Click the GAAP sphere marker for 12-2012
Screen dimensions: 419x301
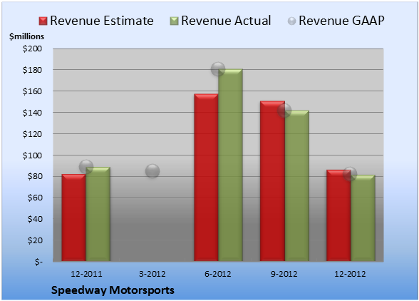350,174
